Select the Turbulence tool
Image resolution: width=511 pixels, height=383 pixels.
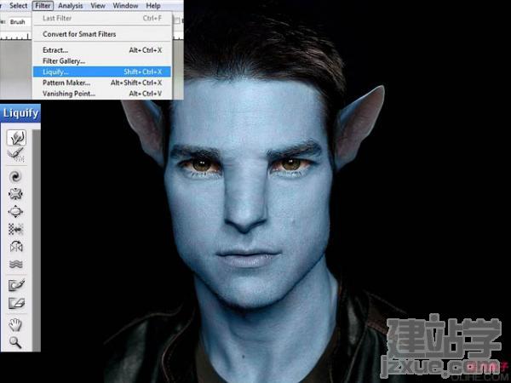coord(15,264)
